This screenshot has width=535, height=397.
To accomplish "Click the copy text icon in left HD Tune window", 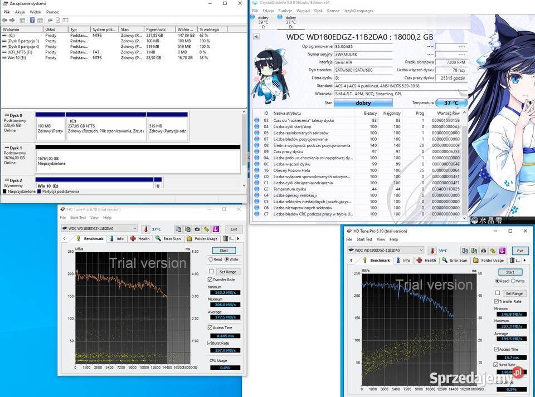I will [178, 229].
